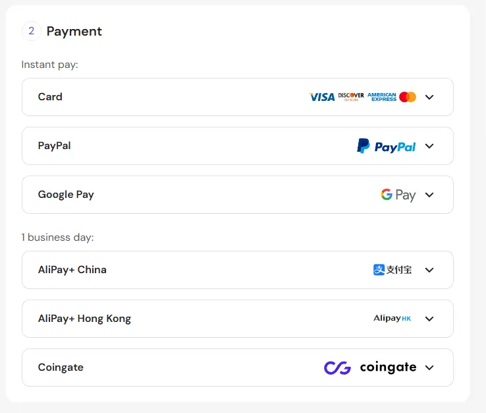Expand the Coingate chevron arrow
486x413 pixels.
(x=429, y=367)
